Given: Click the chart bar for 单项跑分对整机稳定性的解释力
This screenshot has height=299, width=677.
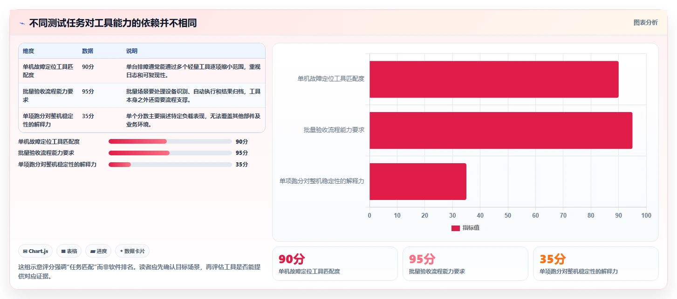Looking at the screenshot, I should click(x=418, y=181).
